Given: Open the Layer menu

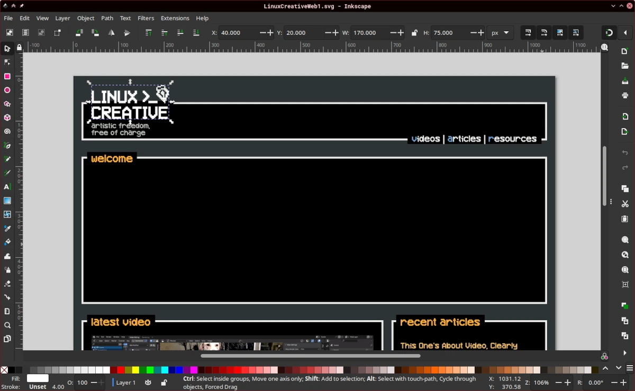Looking at the screenshot, I should pos(62,18).
